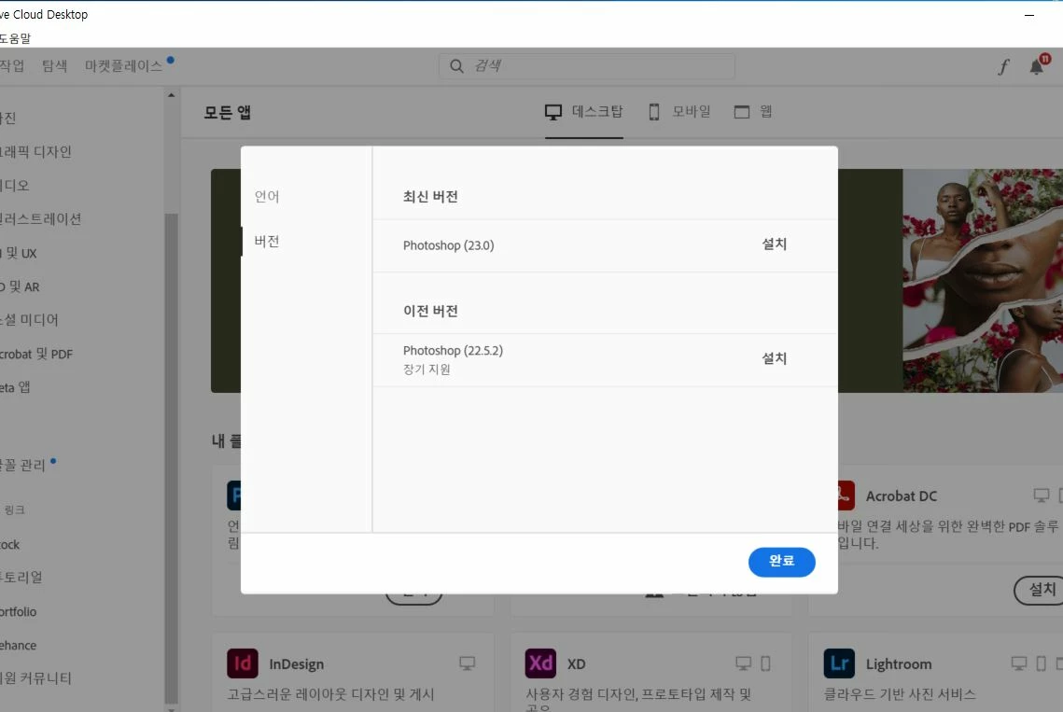Select 및 AR category in sidebar
This screenshot has height=712, width=1063.
21,286
